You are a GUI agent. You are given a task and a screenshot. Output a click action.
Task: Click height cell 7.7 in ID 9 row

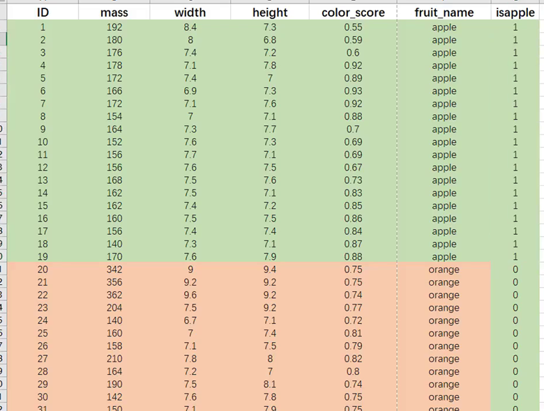[270, 130]
